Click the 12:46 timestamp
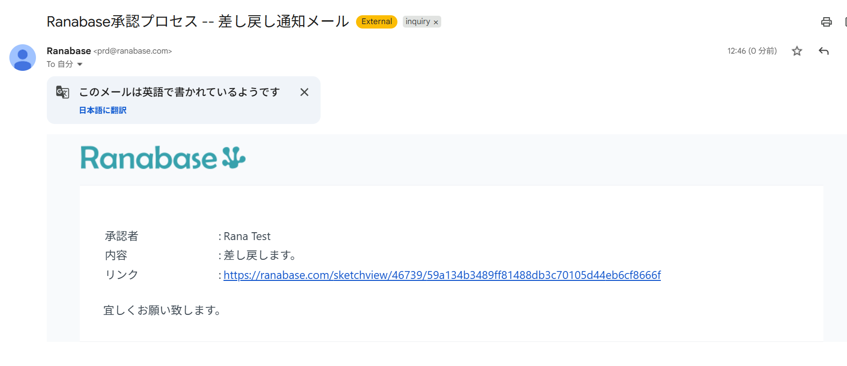Screen dimensions: 847x366 pyautogui.click(x=751, y=51)
